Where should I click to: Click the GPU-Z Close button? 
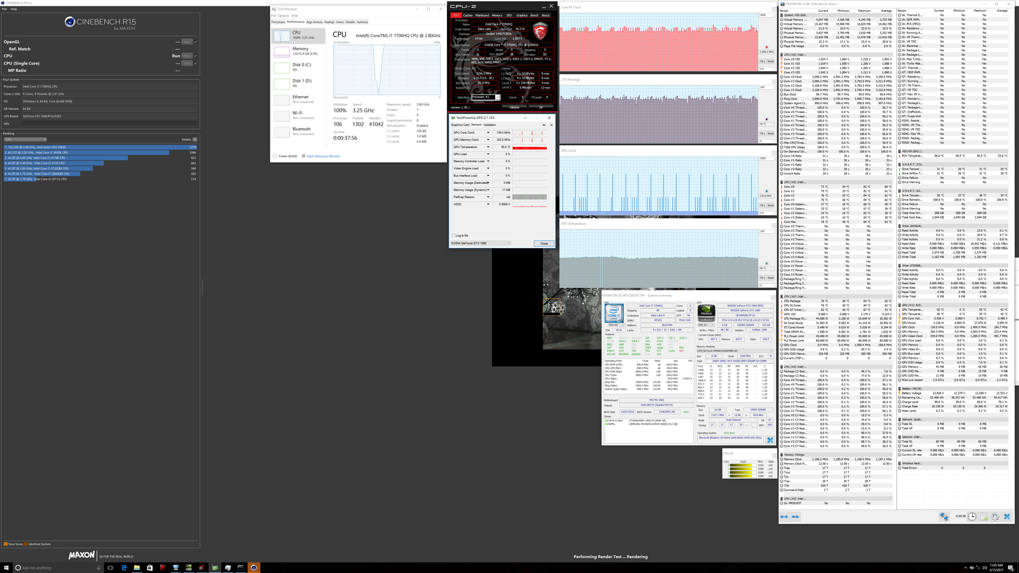[x=544, y=244]
